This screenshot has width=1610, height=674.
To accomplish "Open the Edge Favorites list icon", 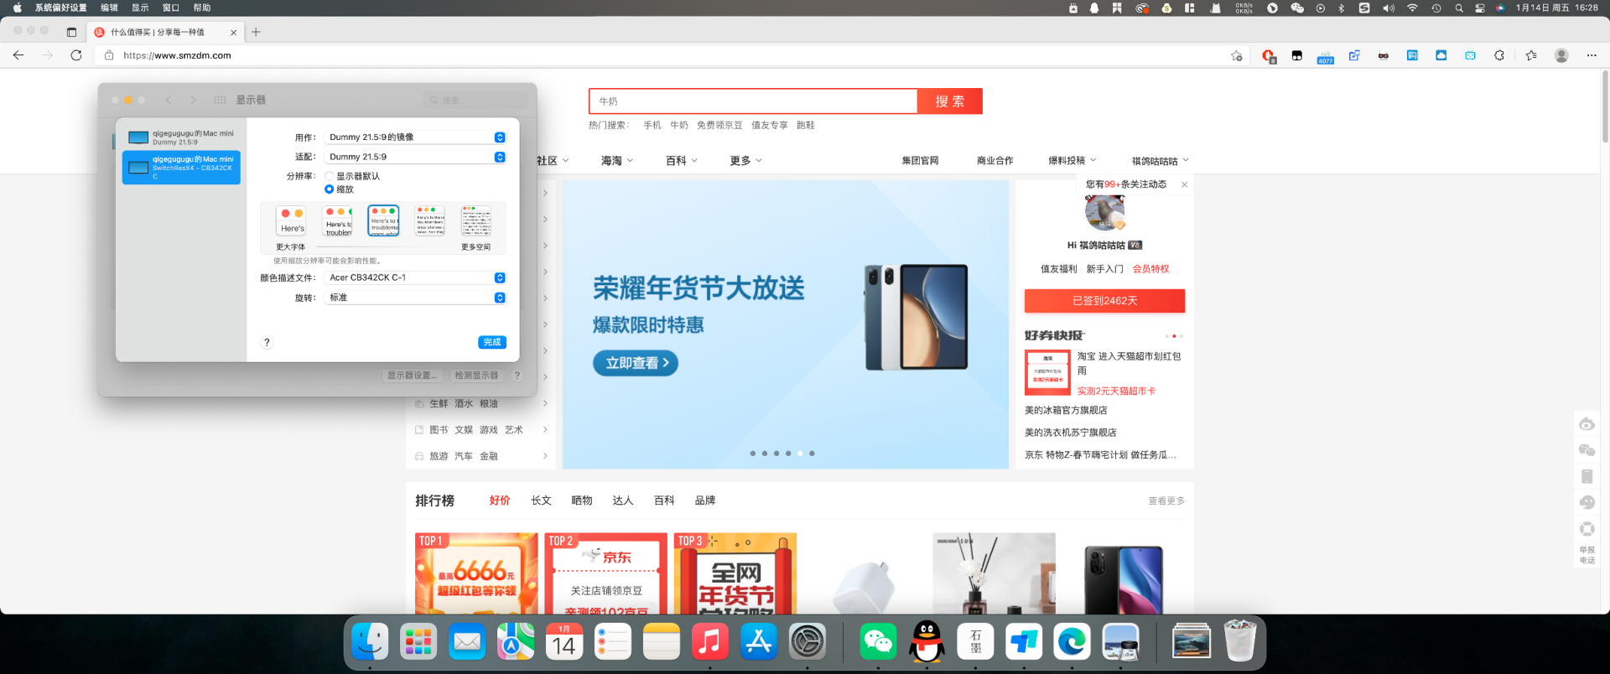I will click(x=1531, y=55).
